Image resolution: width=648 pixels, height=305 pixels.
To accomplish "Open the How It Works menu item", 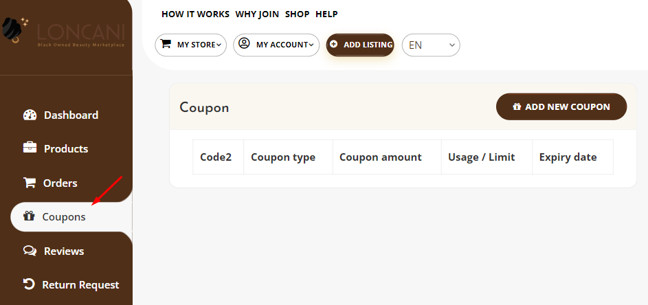I will coord(195,14).
